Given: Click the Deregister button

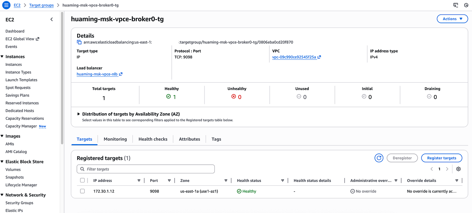Looking at the screenshot, I should point(402,158).
